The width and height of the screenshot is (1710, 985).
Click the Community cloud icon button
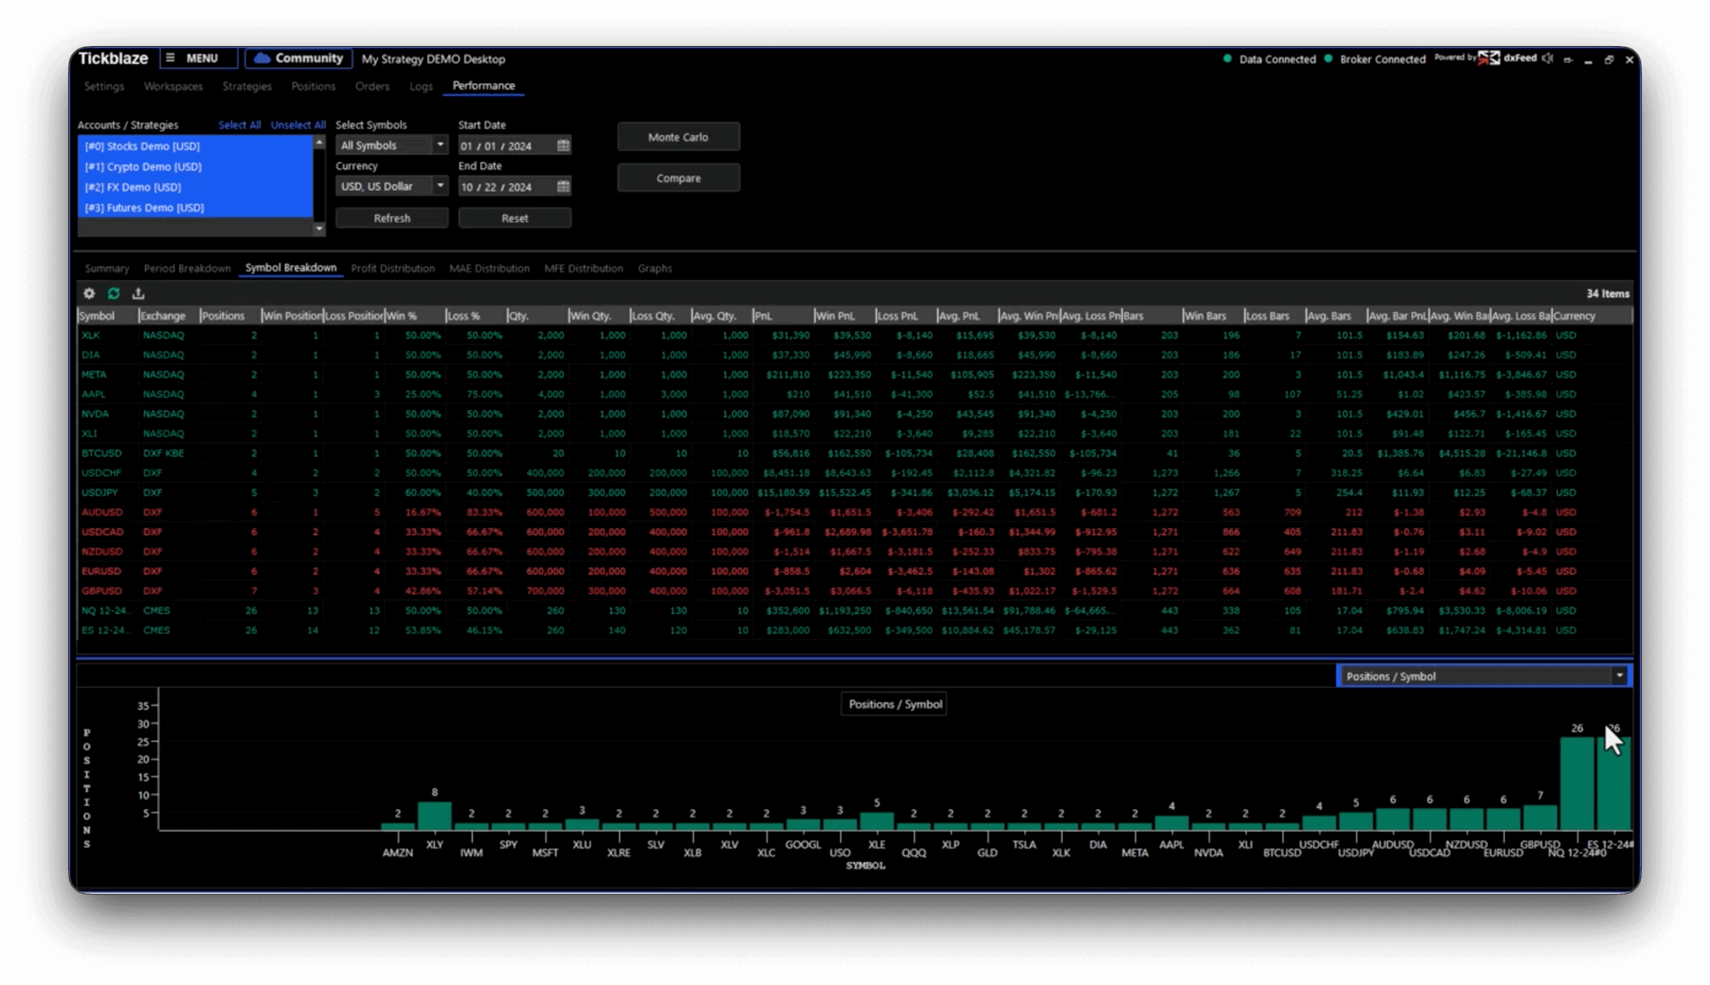299,59
